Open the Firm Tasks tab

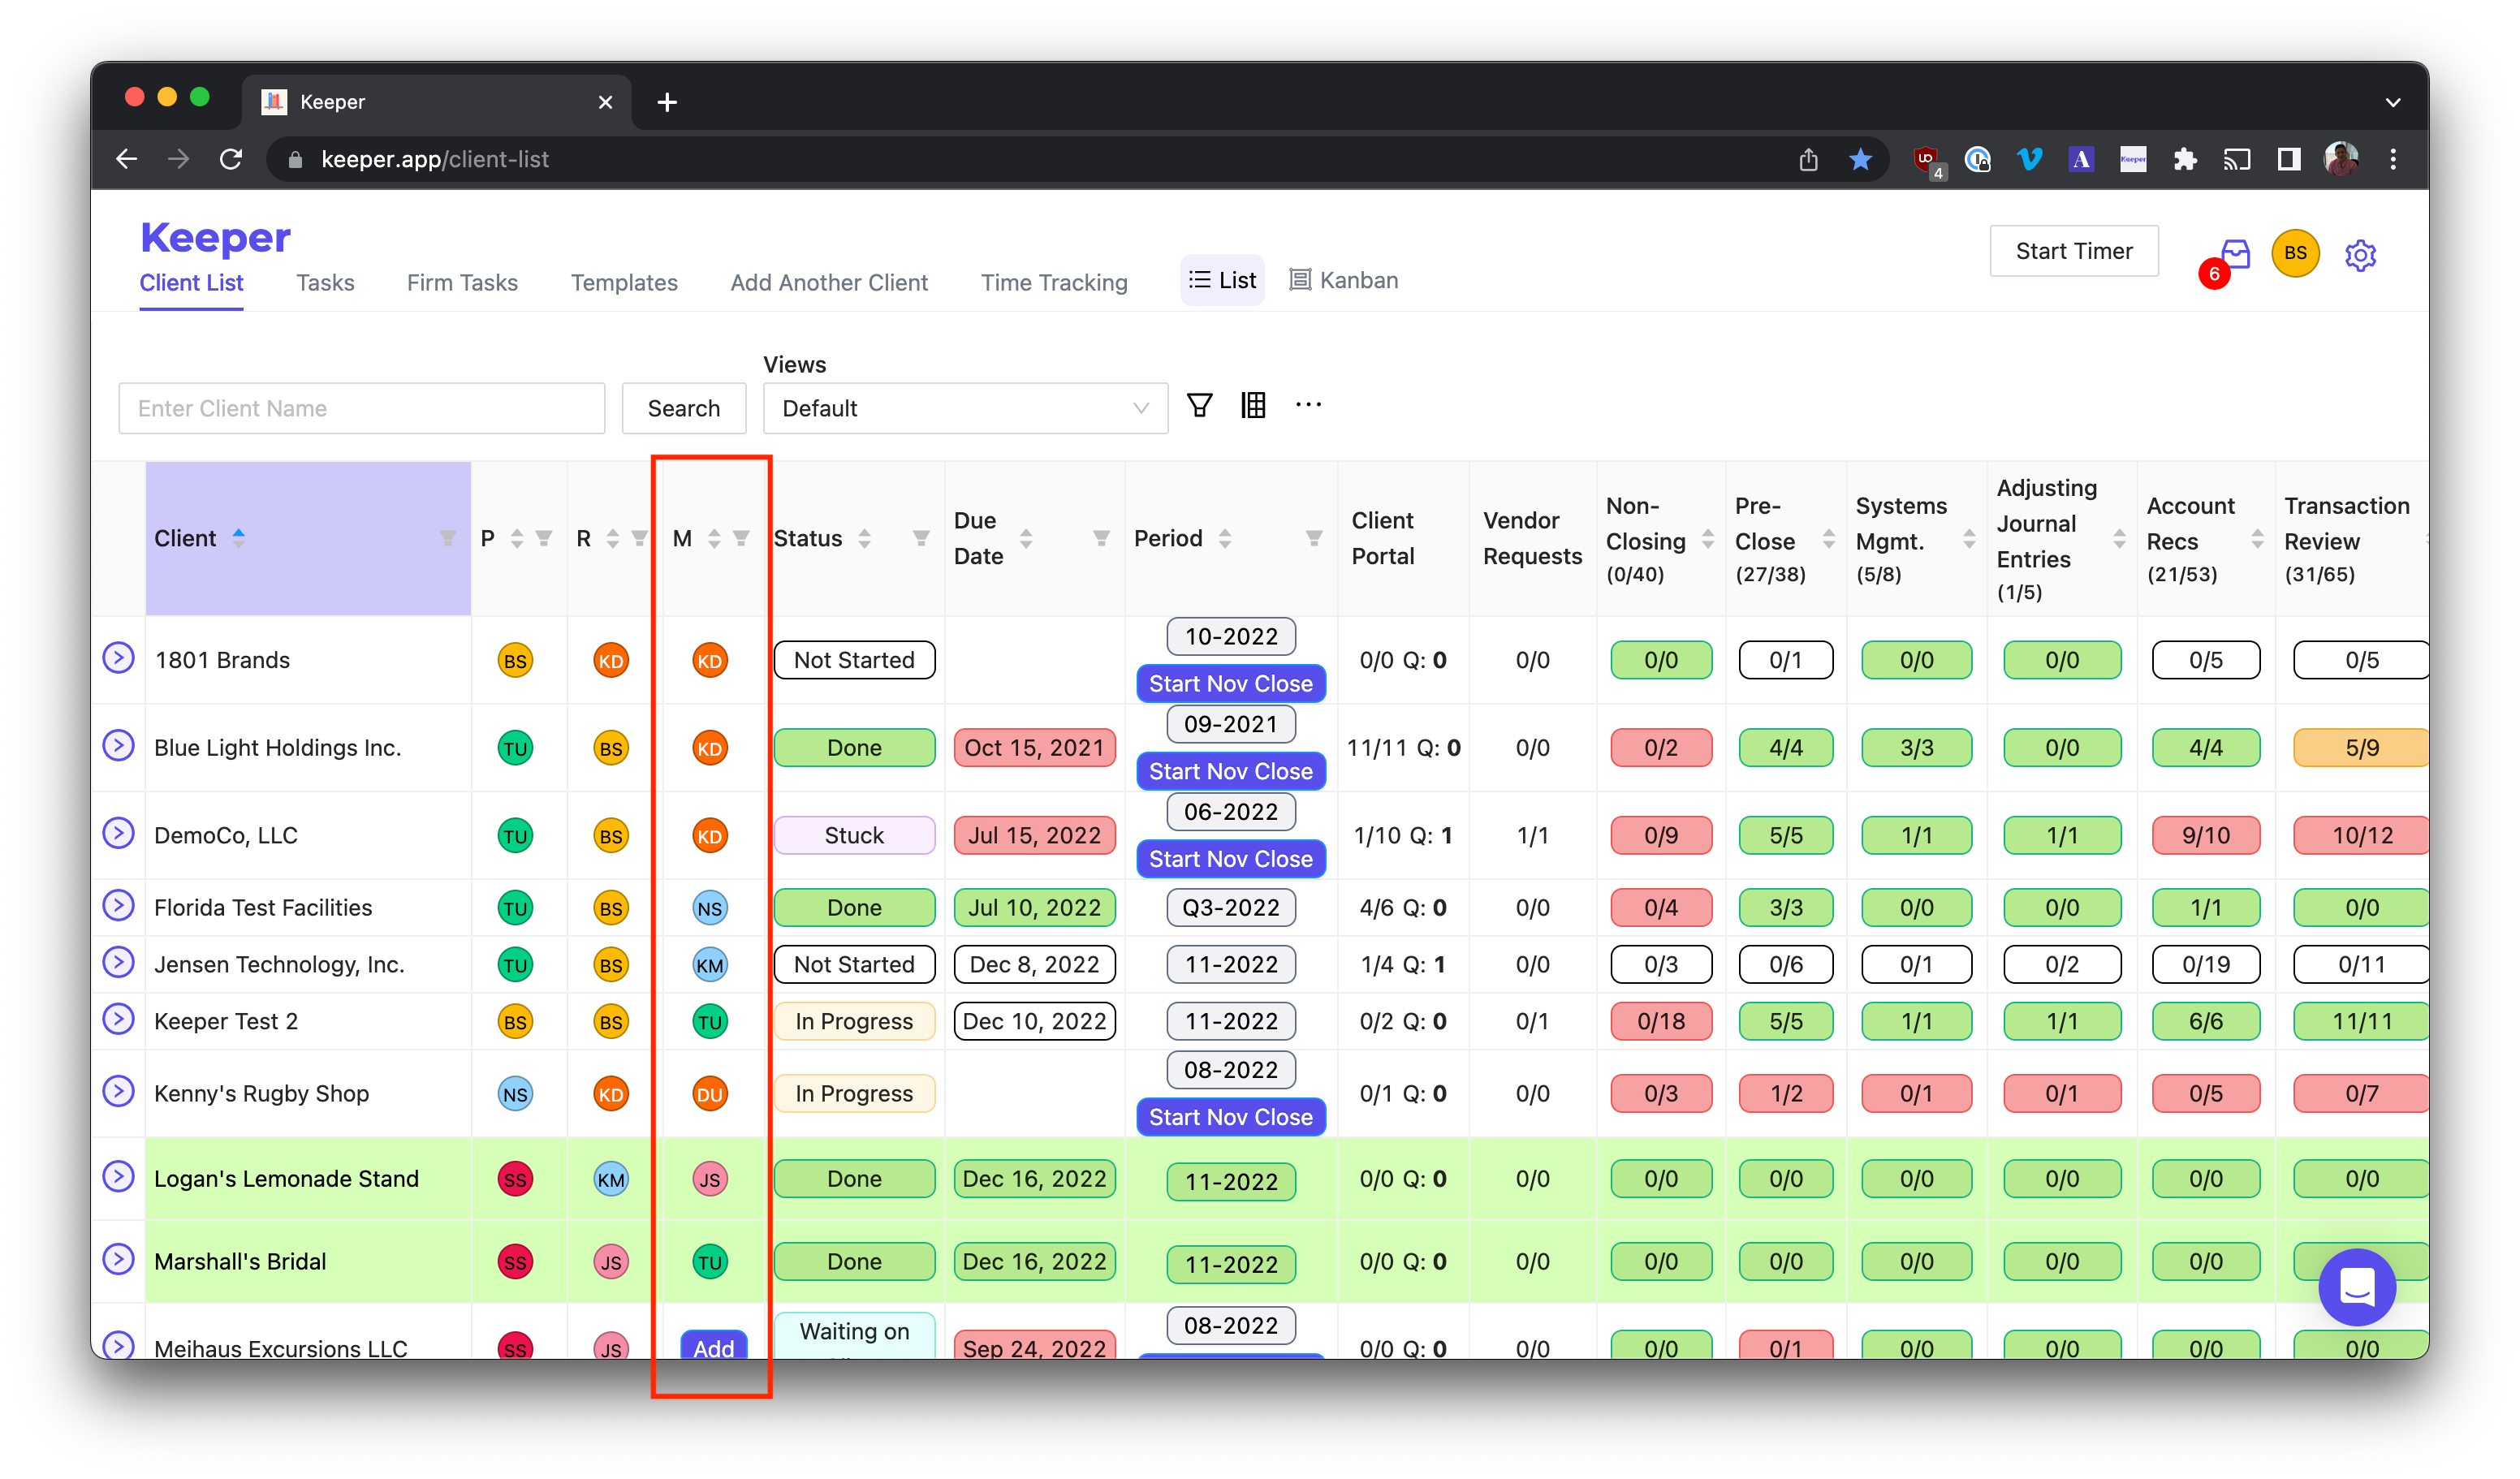[462, 283]
